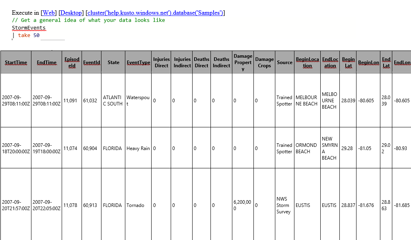Click start time 2007-09-29T08:11:00Z cell
This screenshot has height=240, width=411.
16,100
